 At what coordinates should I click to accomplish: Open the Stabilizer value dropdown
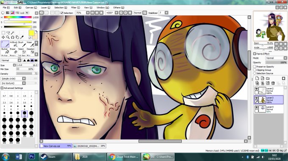(166, 13)
